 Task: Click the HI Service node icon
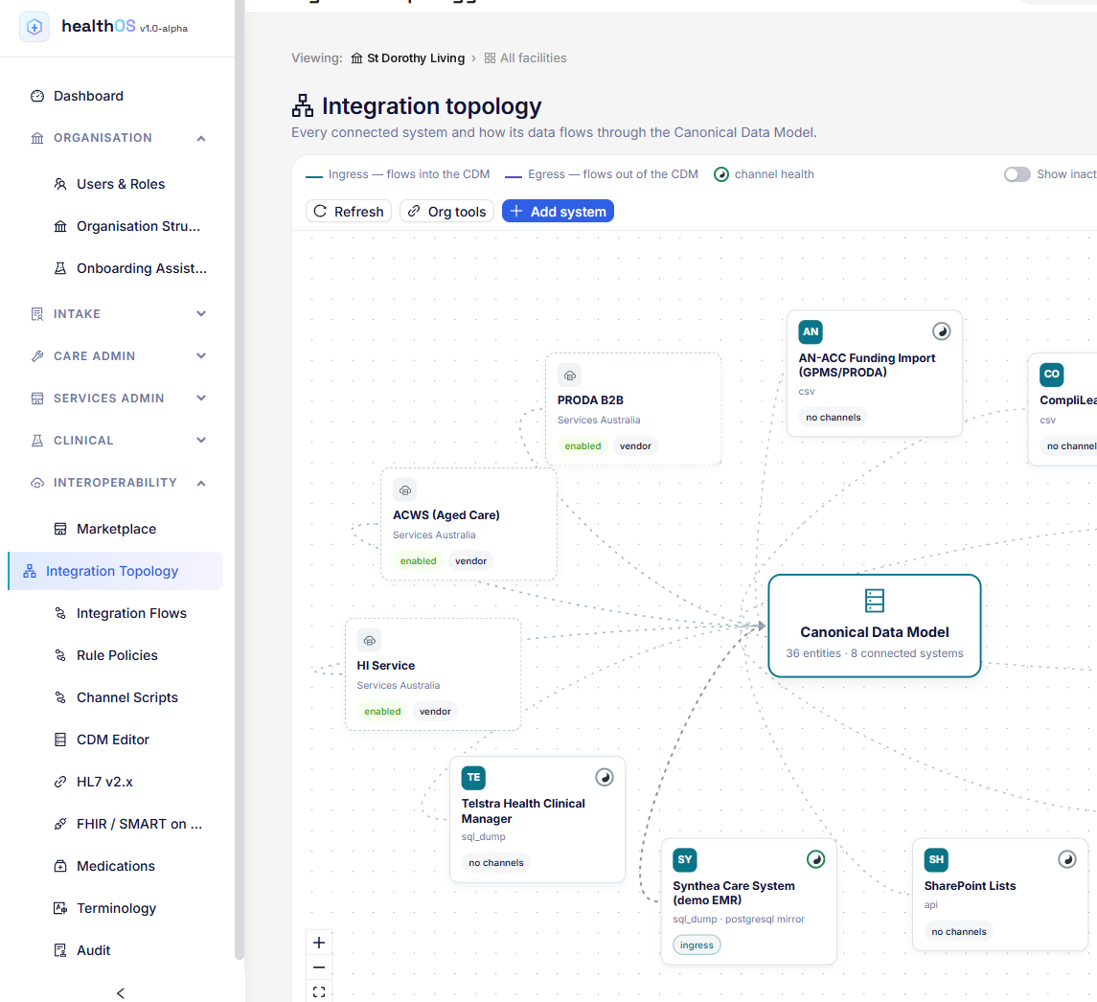click(x=369, y=641)
